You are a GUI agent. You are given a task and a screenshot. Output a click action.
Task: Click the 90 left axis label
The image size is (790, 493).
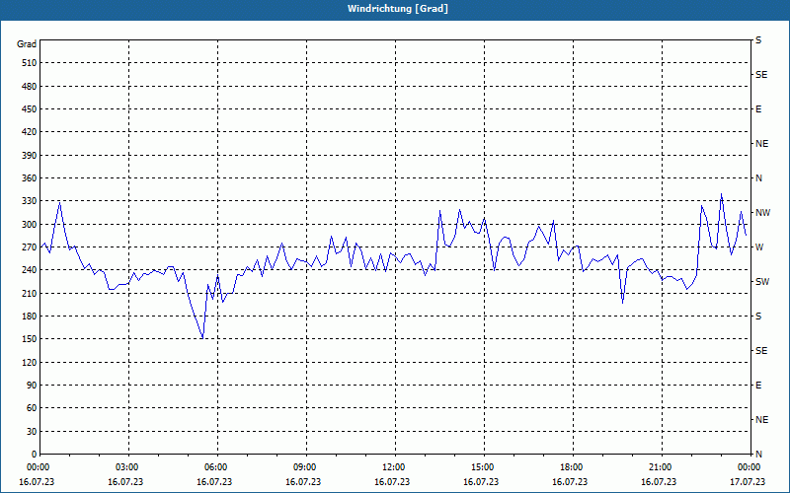(32, 386)
